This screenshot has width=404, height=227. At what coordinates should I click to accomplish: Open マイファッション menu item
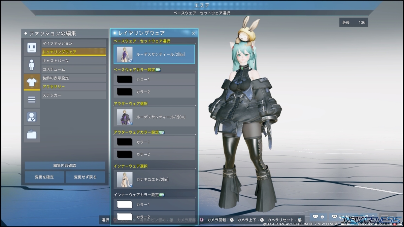click(73, 43)
